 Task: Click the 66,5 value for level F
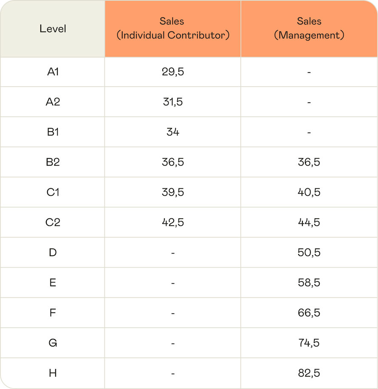tap(309, 313)
